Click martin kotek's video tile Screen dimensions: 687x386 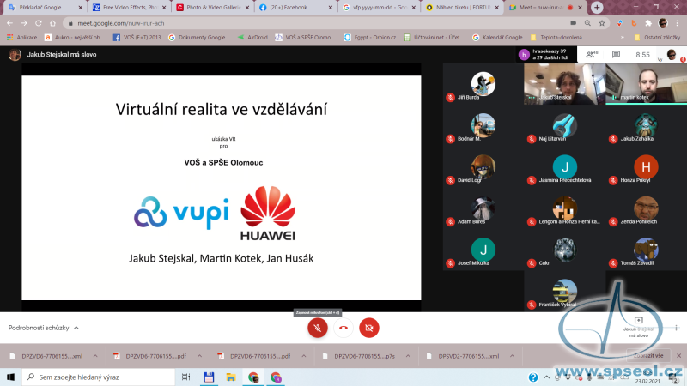click(x=647, y=84)
